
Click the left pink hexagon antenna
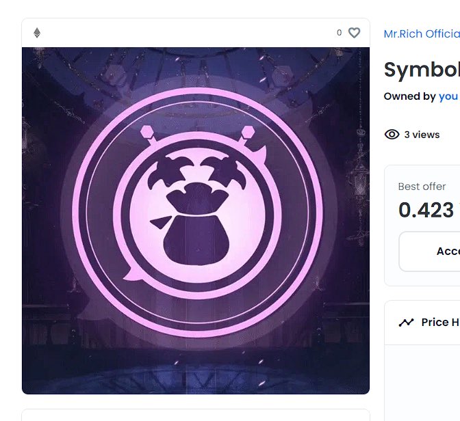(146, 132)
